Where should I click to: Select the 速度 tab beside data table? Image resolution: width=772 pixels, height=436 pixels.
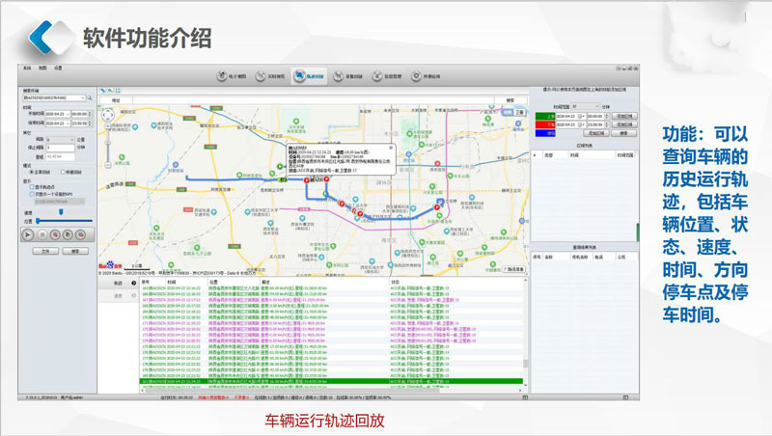pos(118,296)
